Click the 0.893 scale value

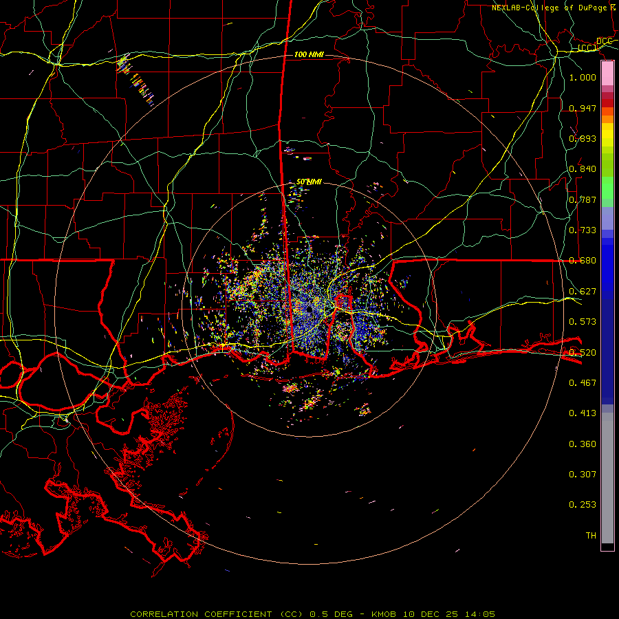[x=583, y=138]
